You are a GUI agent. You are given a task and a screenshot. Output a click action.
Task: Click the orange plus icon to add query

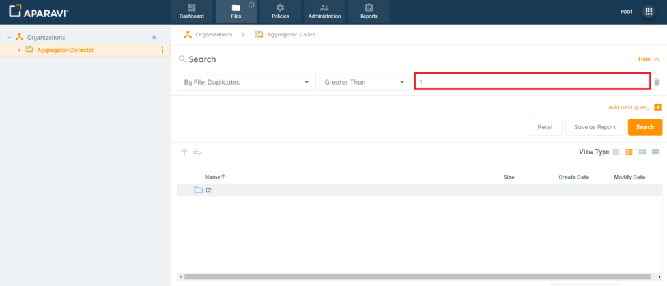[658, 107]
